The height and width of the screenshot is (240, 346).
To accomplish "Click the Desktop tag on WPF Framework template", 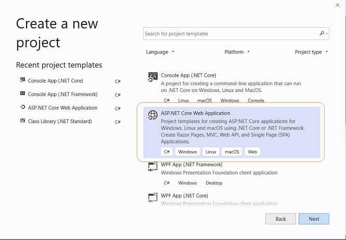I will point(214,183).
